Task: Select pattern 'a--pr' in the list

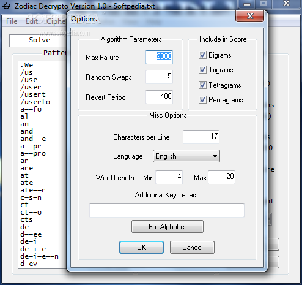Action: (x=31, y=146)
